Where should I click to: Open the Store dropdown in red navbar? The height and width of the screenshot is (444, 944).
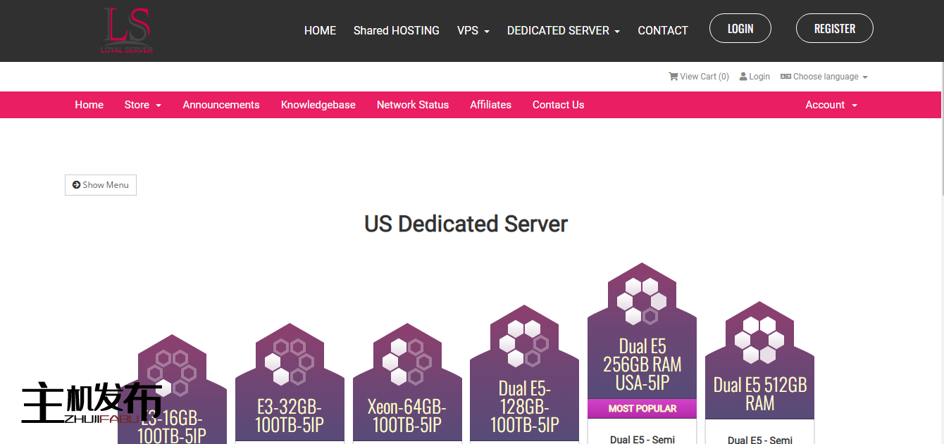[x=142, y=104]
